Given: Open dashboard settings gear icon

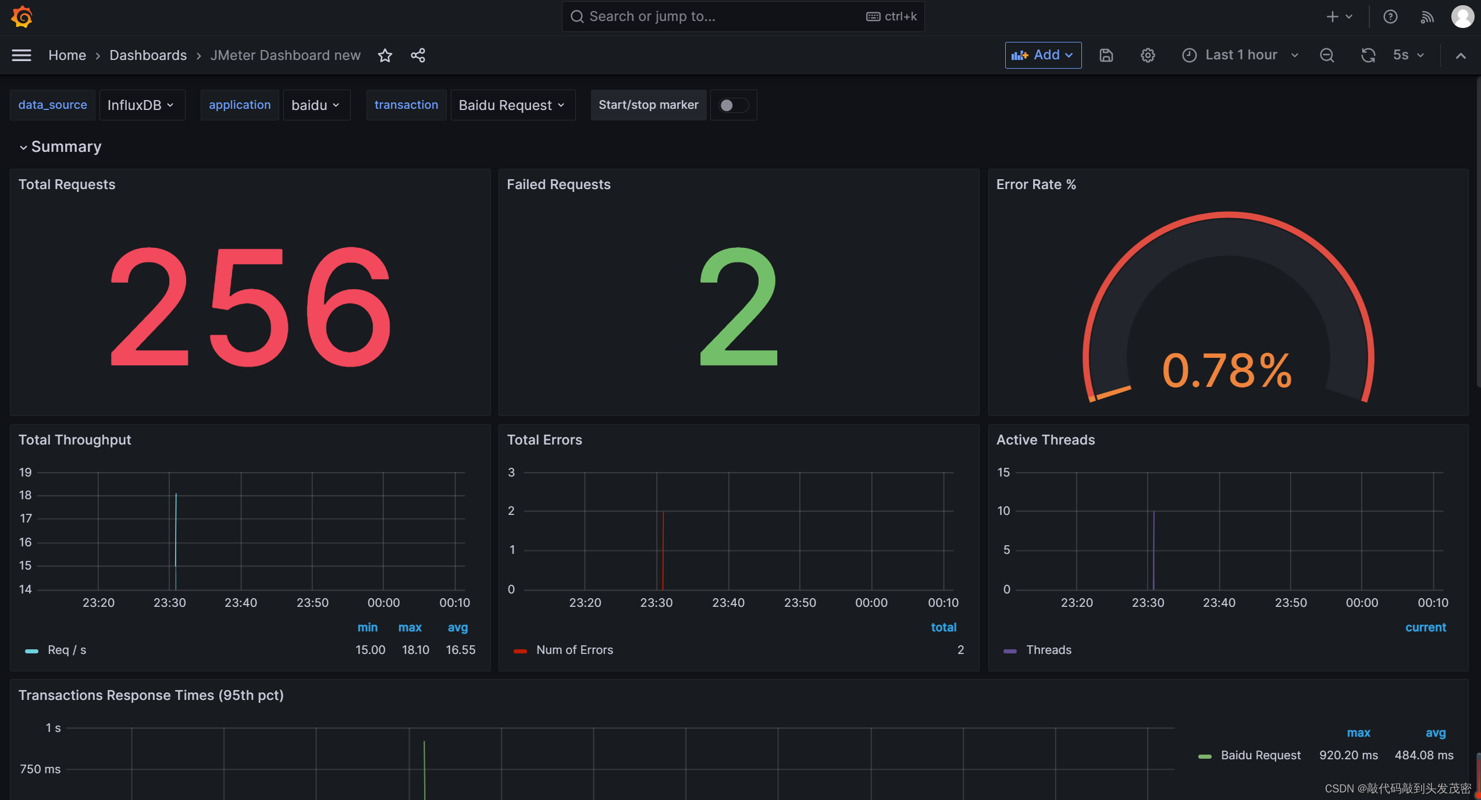Looking at the screenshot, I should point(1147,55).
